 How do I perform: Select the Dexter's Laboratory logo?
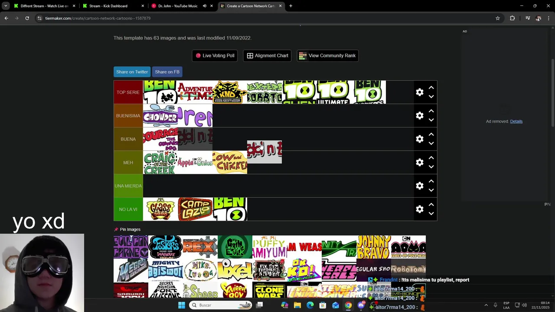click(x=264, y=92)
